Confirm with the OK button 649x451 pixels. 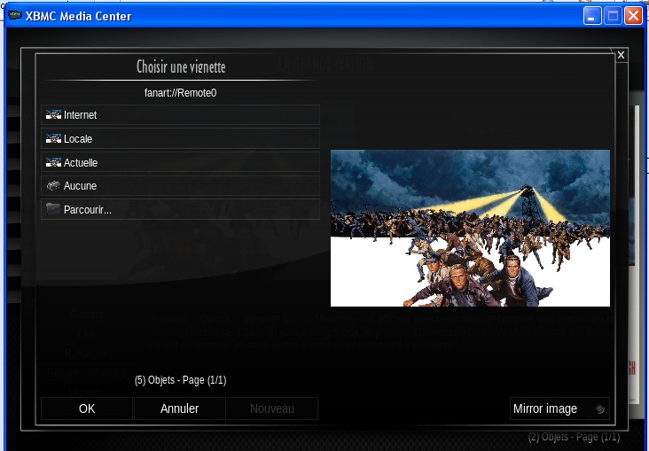pyautogui.click(x=87, y=408)
